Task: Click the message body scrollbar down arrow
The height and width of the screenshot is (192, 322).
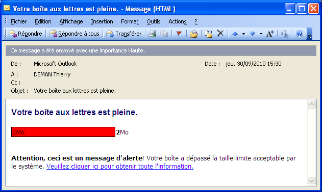Action: click(x=311, y=181)
